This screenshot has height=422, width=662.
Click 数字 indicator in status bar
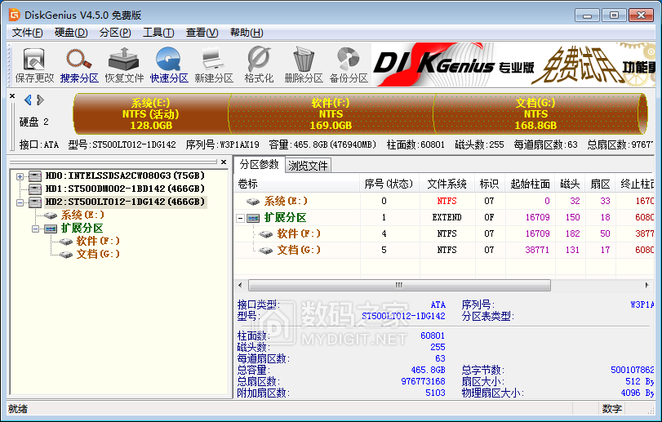click(x=611, y=409)
